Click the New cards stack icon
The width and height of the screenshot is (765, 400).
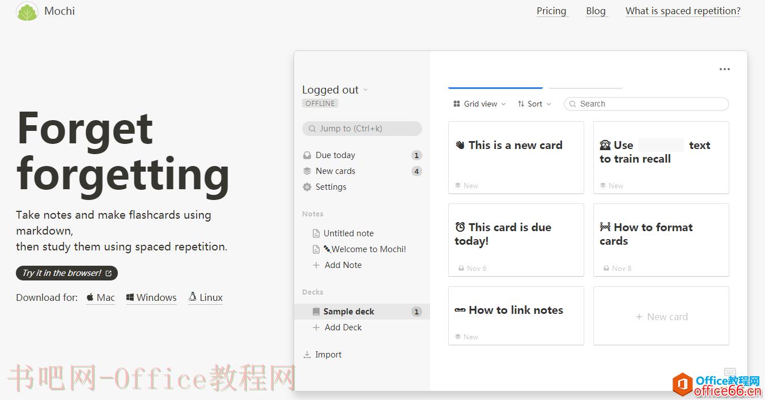pyautogui.click(x=307, y=171)
